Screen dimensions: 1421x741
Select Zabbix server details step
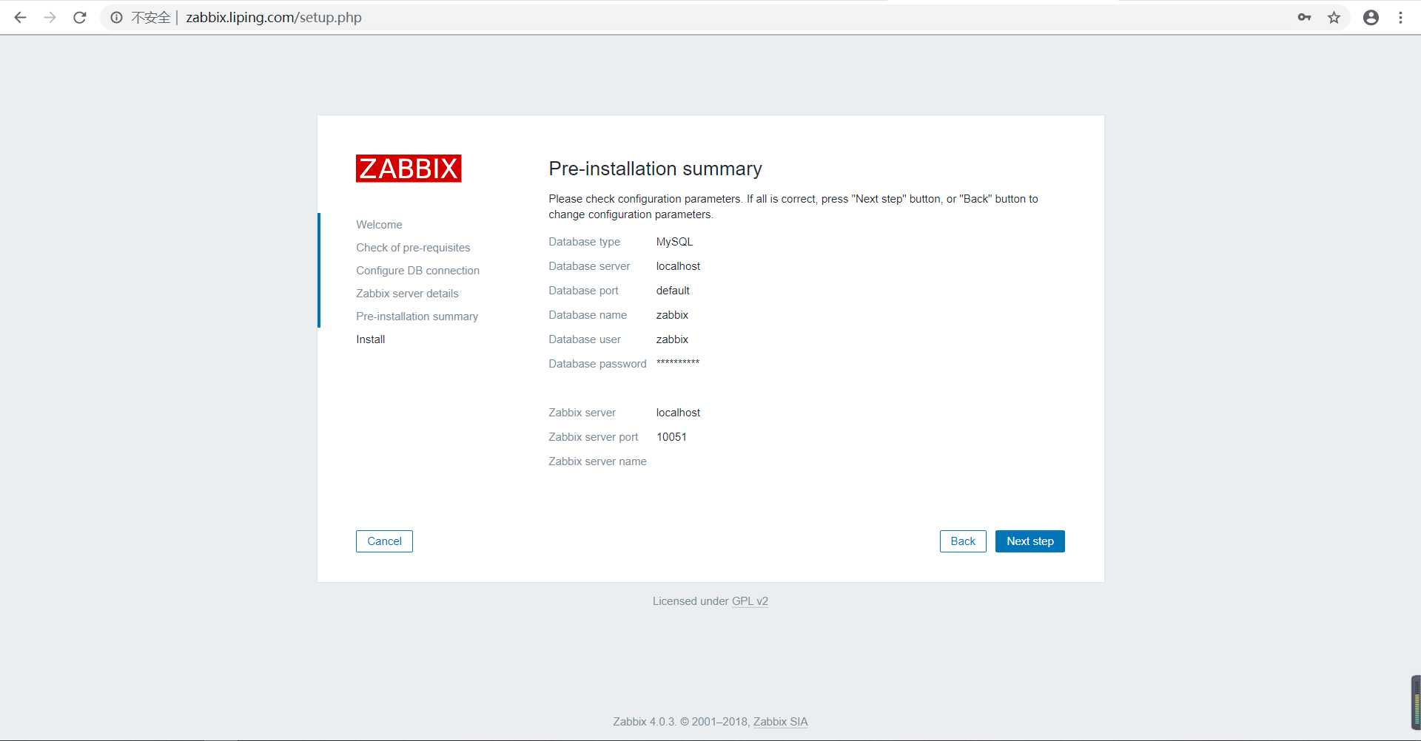(x=407, y=294)
